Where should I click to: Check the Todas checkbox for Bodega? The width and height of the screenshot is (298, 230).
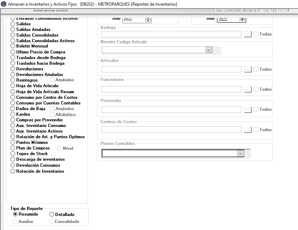pyautogui.click(x=256, y=34)
